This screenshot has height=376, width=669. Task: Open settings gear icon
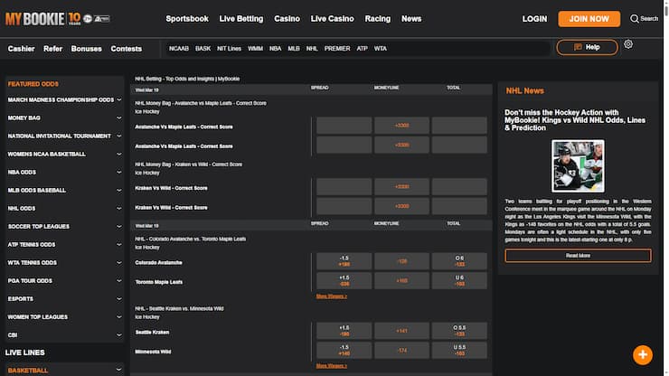point(628,44)
